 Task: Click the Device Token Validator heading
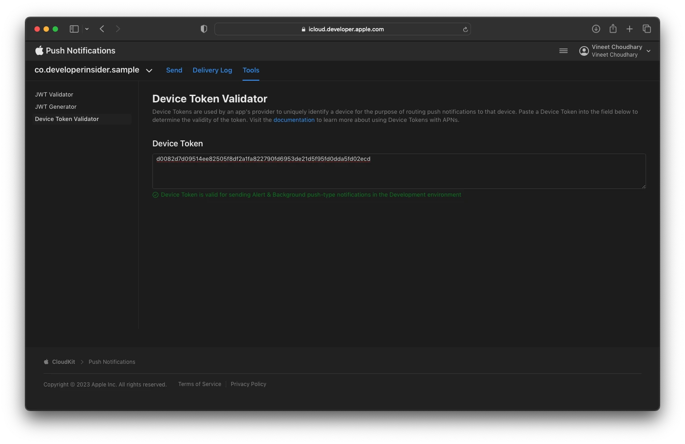[x=210, y=99]
